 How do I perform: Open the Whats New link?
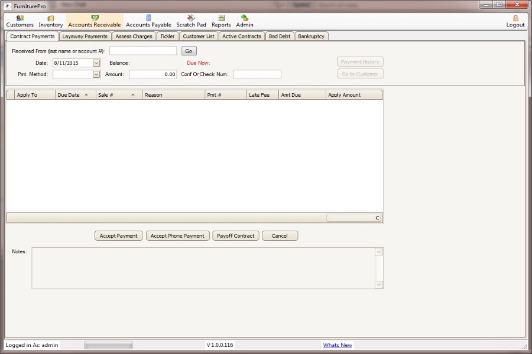point(338,345)
